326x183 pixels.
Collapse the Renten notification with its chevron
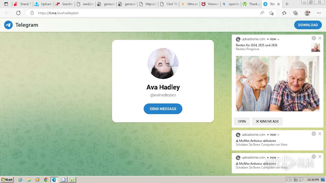tap(278, 39)
